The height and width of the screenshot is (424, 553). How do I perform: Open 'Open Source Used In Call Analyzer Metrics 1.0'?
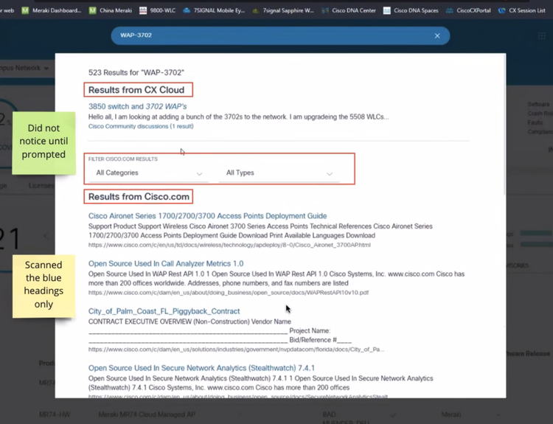coord(166,263)
